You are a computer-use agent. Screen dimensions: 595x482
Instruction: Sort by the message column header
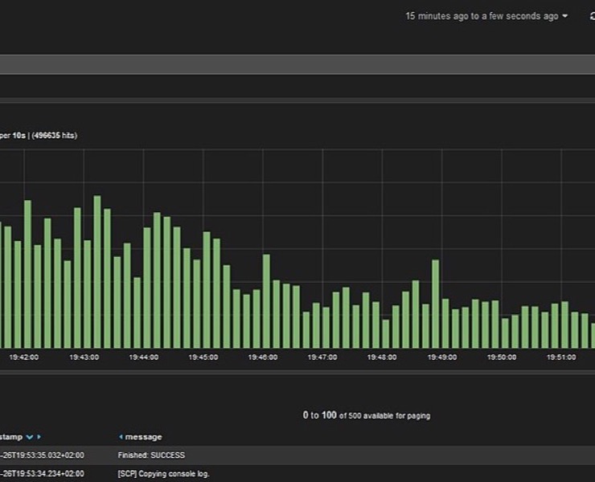pos(143,437)
